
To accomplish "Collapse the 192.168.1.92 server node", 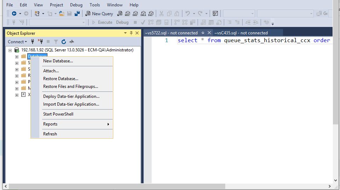I will 10,50.
